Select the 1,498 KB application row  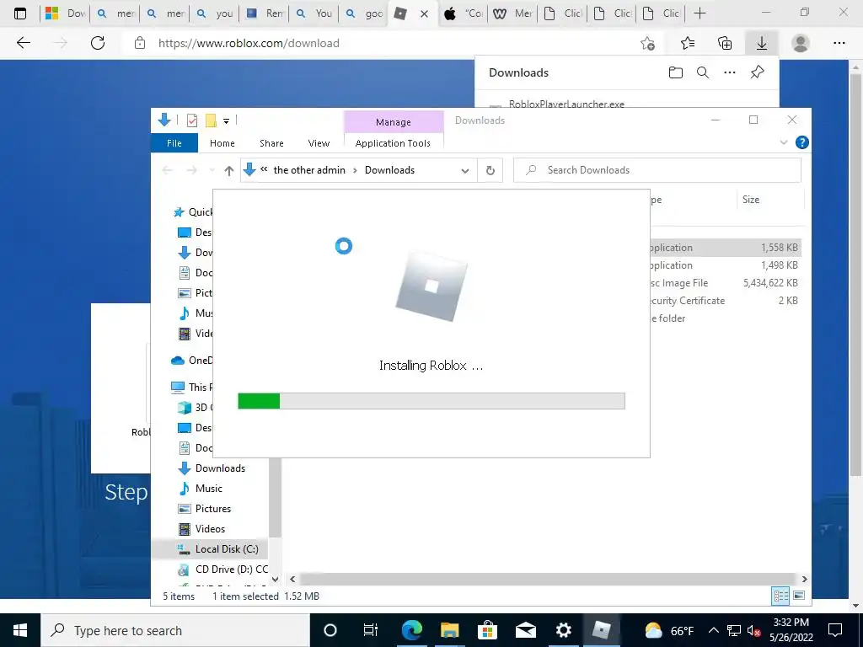726,265
